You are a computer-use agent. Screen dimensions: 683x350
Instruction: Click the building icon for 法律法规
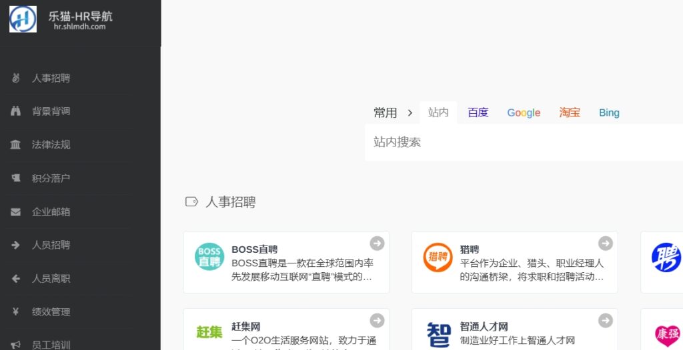click(15, 144)
